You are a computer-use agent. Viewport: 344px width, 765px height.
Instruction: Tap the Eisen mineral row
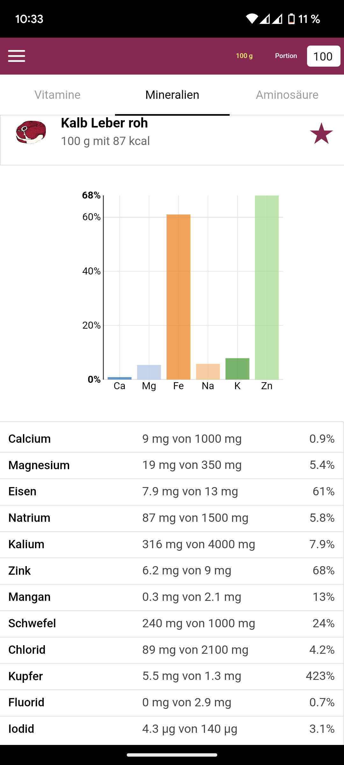click(171, 492)
